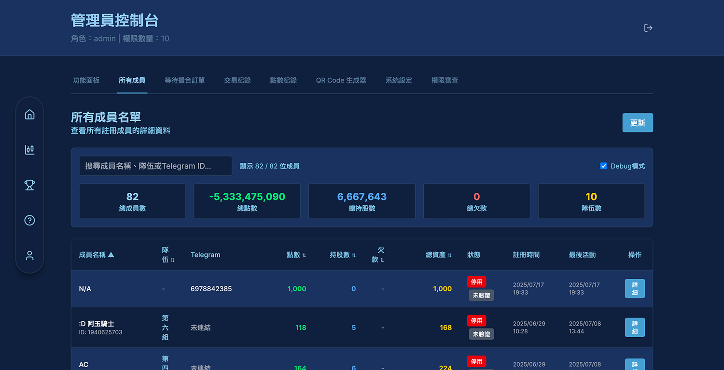The width and height of the screenshot is (724, 370).
Task: Sort by 欠款 column header
Action: click(x=378, y=255)
